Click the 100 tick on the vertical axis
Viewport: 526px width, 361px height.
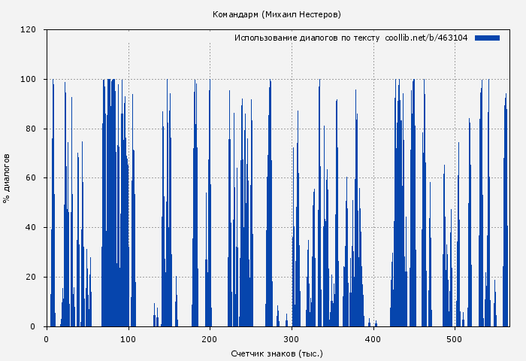pyautogui.click(x=29, y=79)
